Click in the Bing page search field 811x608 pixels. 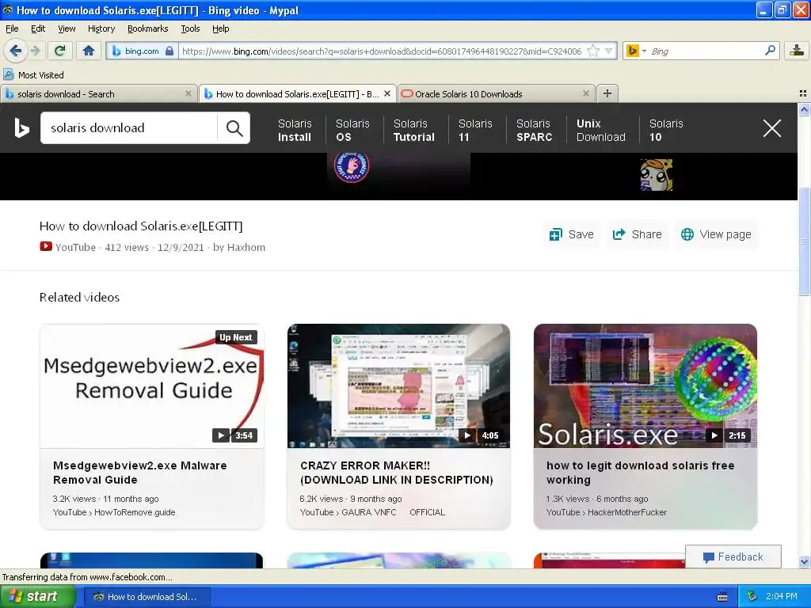click(129, 127)
